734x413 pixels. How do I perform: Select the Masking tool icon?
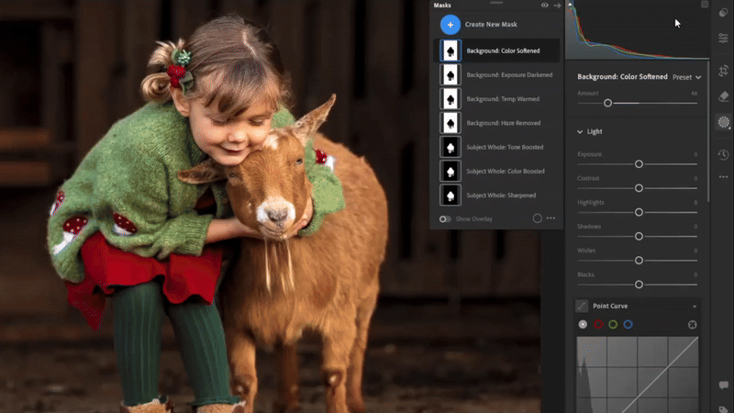click(x=723, y=122)
